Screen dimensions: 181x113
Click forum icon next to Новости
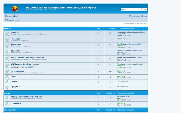[7, 34]
